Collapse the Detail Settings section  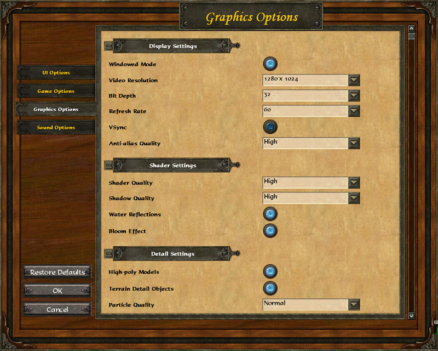click(108, 254)
